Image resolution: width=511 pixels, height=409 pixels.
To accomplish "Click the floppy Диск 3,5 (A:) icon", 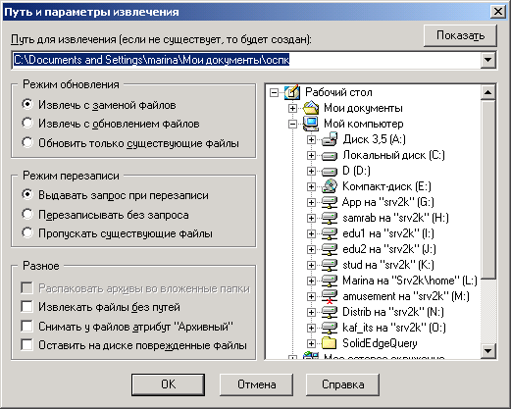I will pyautogui.click(x=330, y=139).
